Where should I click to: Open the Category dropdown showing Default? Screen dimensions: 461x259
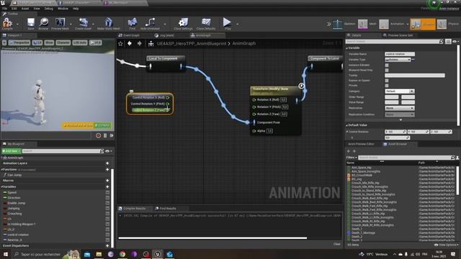[x=400, y=91]
